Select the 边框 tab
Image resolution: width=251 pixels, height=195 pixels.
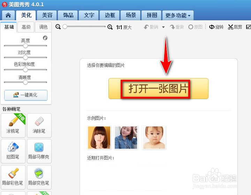(110, 15)
